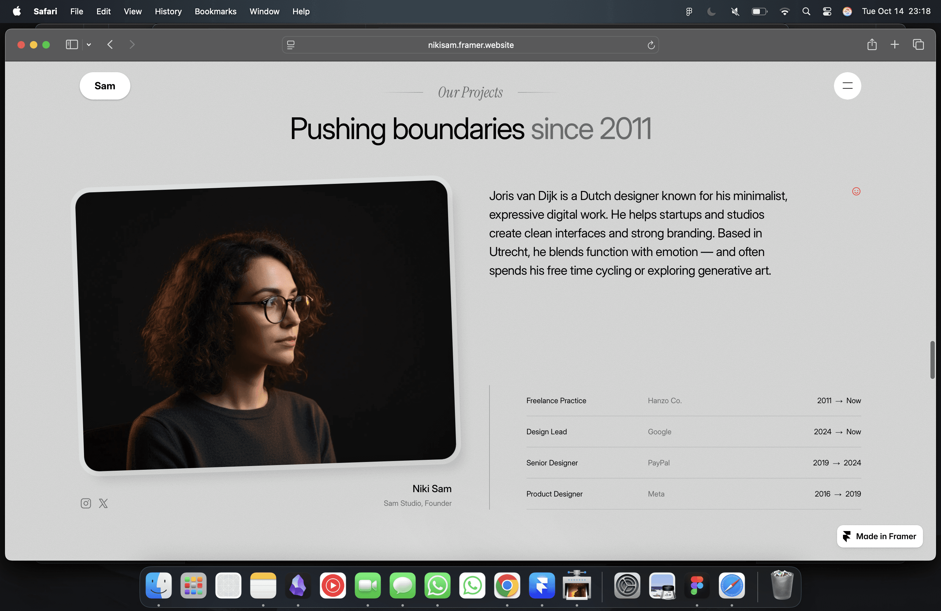Expand the sidebar dropdown chevron

tap(89, 45)
